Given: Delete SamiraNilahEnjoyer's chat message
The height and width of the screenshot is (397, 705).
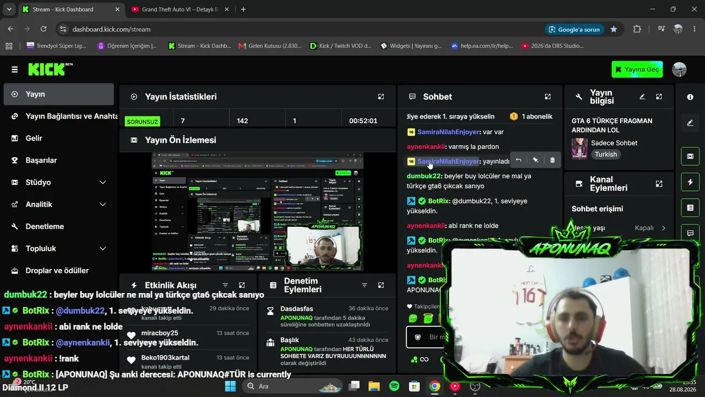Looking at the screenshot, I should 552,160.
